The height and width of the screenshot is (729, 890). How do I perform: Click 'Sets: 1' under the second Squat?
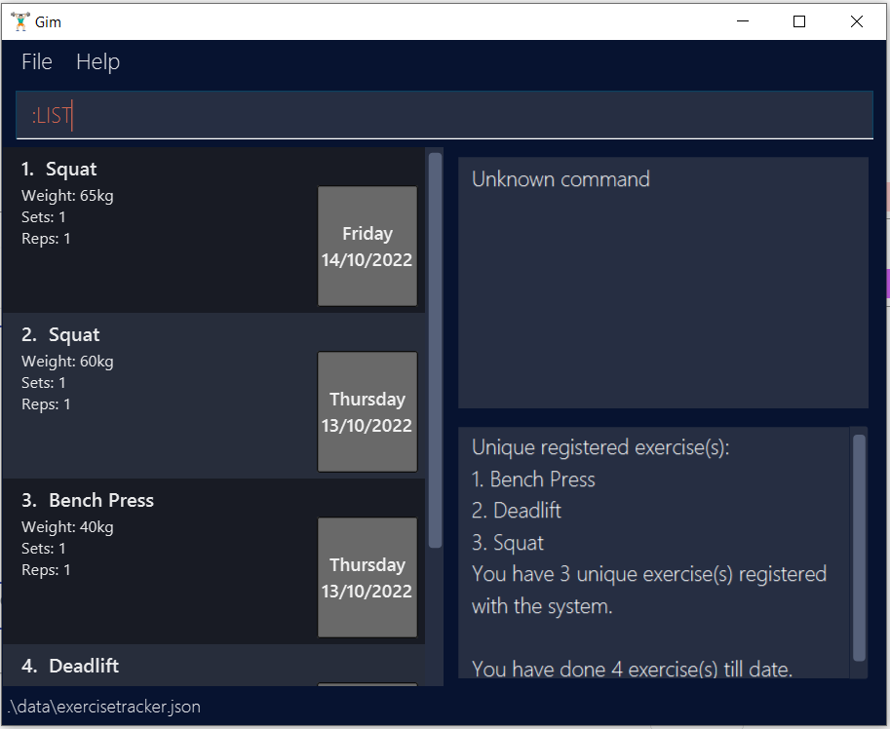pos(44,383)
